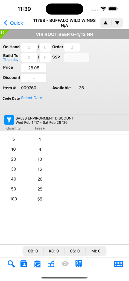This screenshot has height=281, width=129.
Task: Tap the Thursday build-to day link
Action: click(11, 60)
